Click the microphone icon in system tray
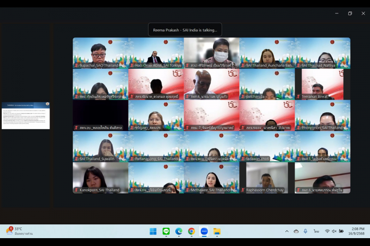Image resolution: width=370 pixels, height=246 pixels. click(305, 231)
